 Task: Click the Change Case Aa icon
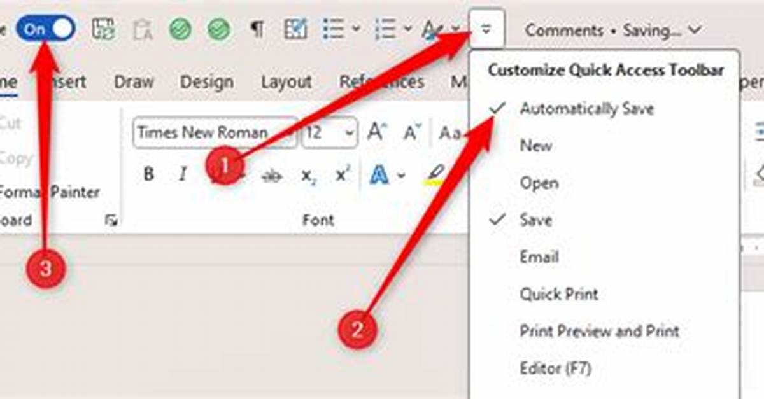pos(451,132)
